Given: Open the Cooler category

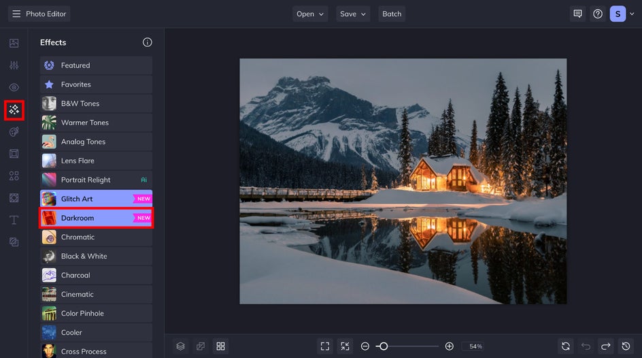Looking at the screenshot, I should click(x=96, y=332).
